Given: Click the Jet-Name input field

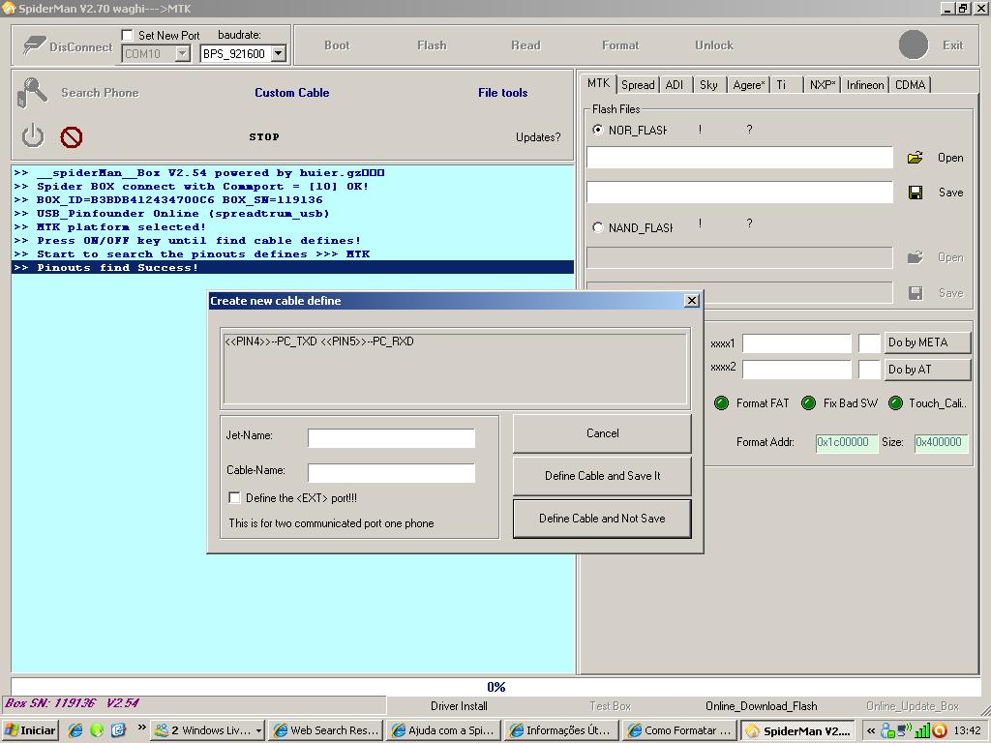Looking at the screenshot, I should coord(391,438).
